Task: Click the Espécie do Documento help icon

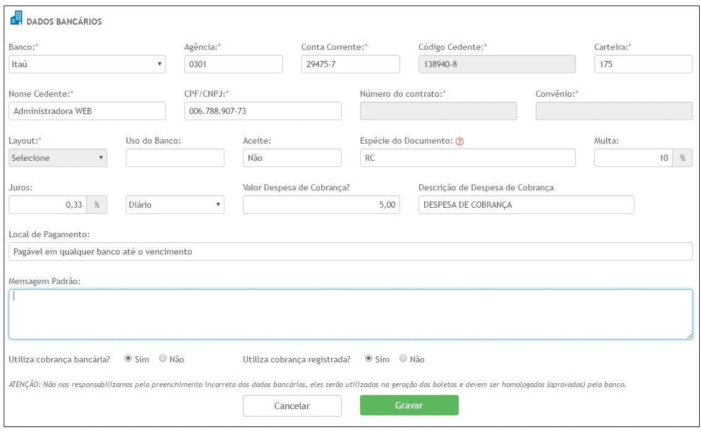Action: (459, 141)
